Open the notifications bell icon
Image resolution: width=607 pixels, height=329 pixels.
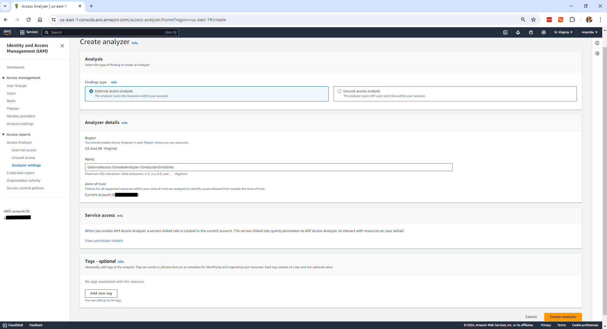point(518,32)
